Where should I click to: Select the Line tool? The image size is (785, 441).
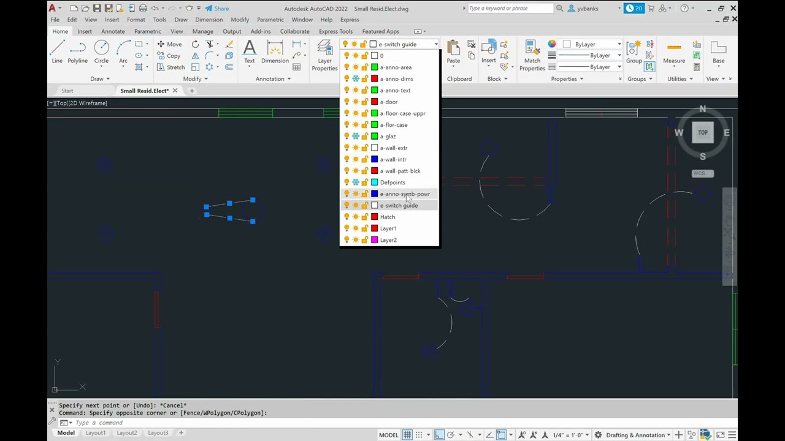pyautogui.click(x=57, y=51)
